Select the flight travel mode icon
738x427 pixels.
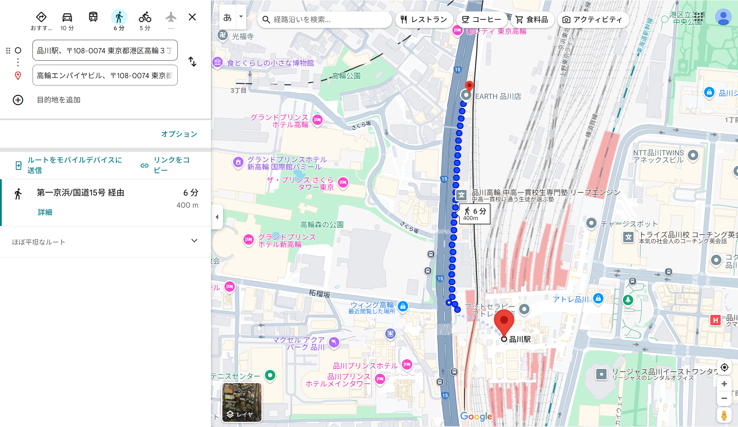coord(171,17)
